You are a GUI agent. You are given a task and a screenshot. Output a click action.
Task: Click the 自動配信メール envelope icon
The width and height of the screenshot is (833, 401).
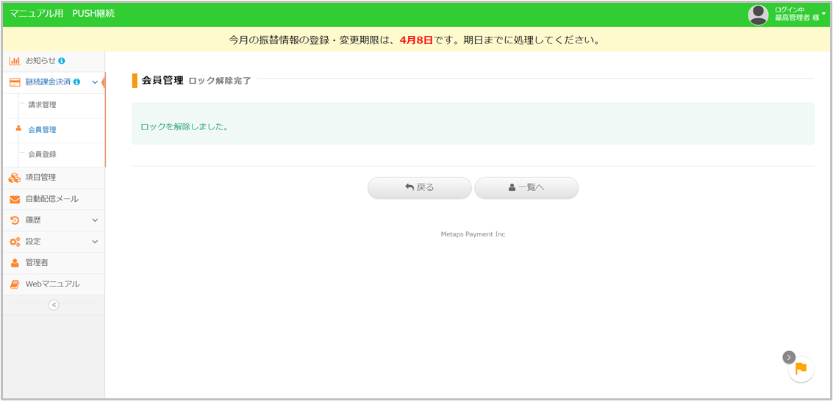tap(15, 199)
